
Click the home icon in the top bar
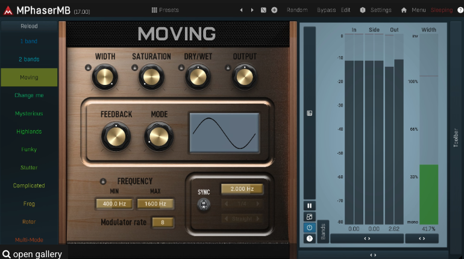pyautogui.click(x=404, y=10)
